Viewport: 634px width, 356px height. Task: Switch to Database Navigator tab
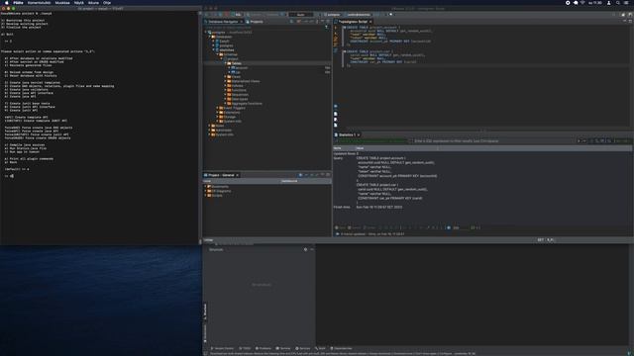(x=224, y=22)
